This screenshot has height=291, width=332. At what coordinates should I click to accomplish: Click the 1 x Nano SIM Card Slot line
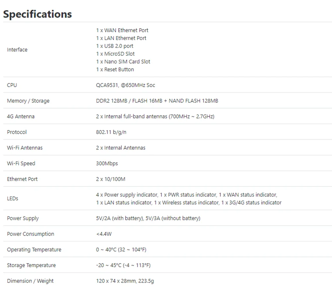pos(123,62)
